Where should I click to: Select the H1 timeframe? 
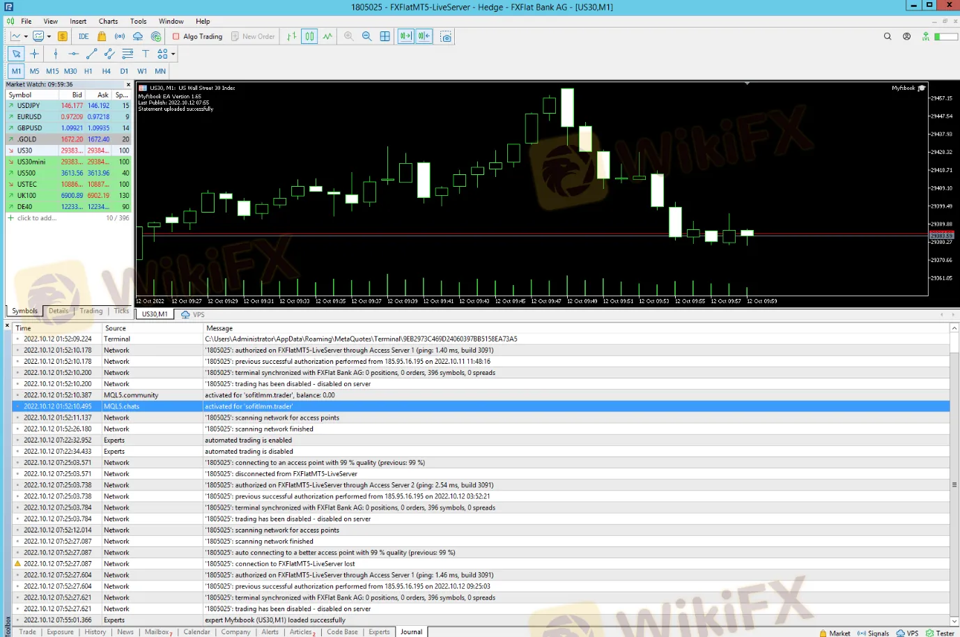click(x=88, y=71)
